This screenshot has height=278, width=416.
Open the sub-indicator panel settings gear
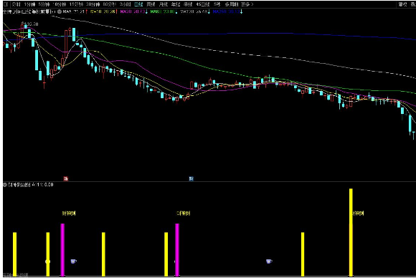[5, 185]
